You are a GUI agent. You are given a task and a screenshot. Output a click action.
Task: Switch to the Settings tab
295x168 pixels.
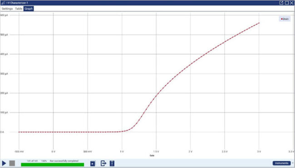tap(7, 9)
